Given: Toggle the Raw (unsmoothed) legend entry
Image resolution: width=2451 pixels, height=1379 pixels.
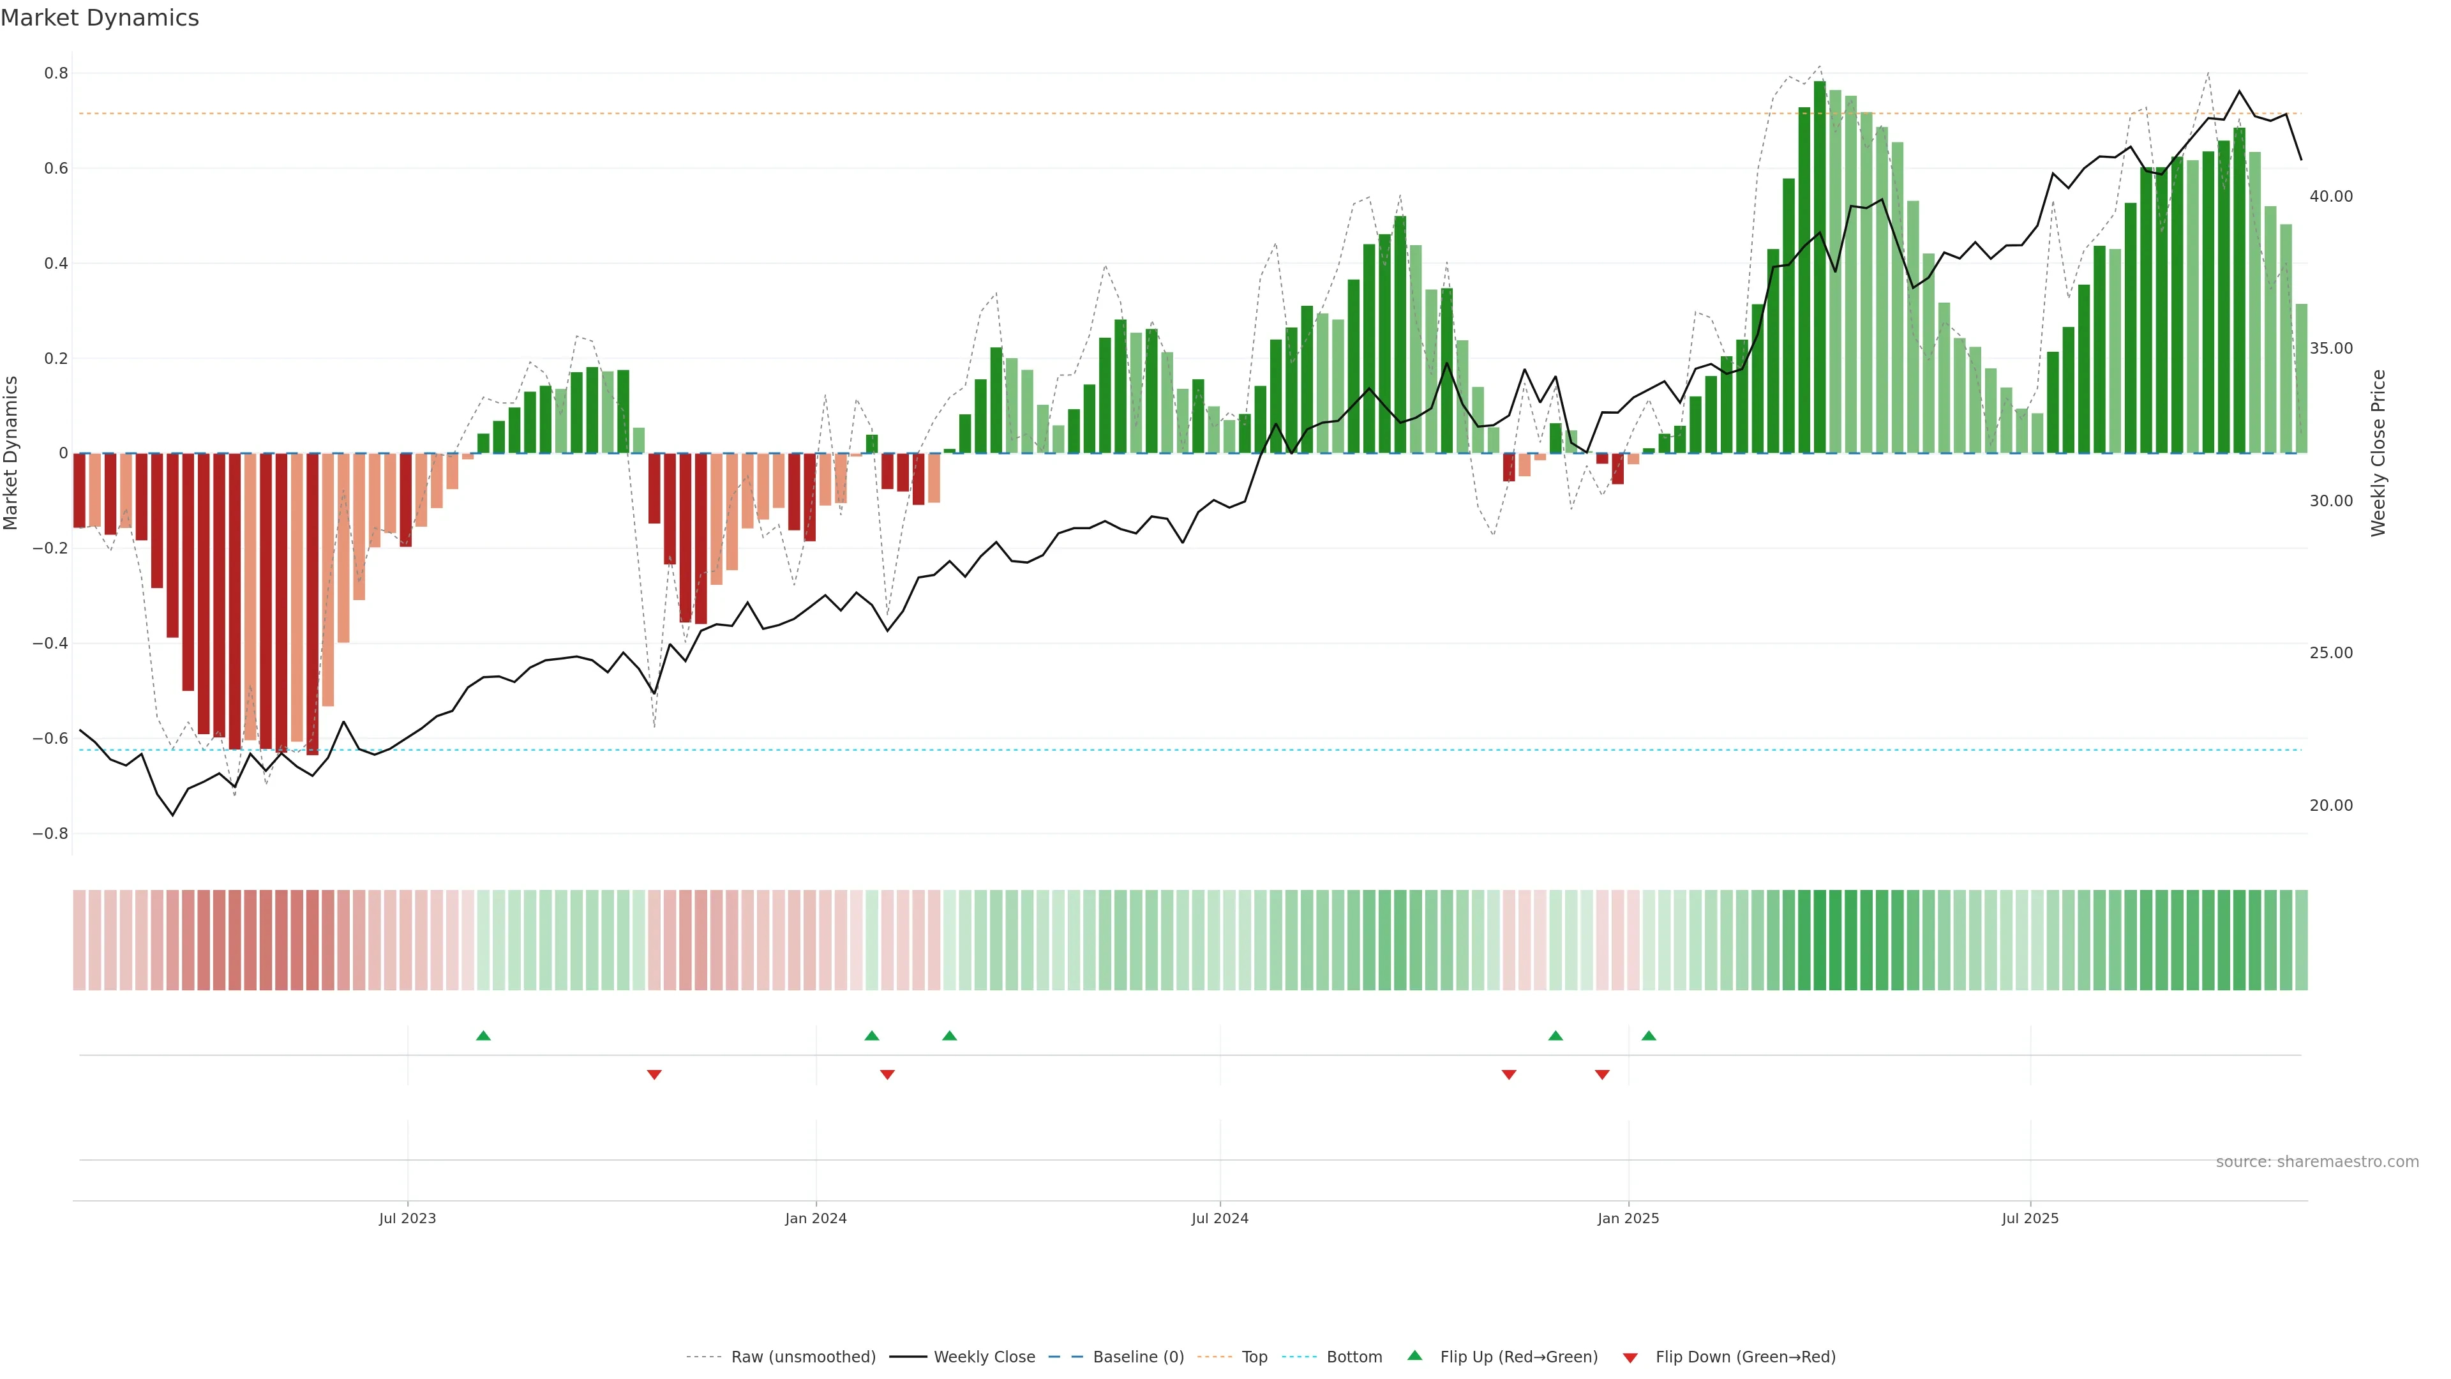Looking at the screenshot, I should (x=803, y=1356).
